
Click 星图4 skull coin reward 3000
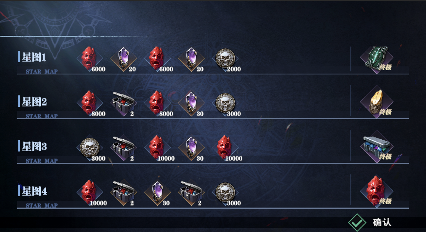click(225, 192)
